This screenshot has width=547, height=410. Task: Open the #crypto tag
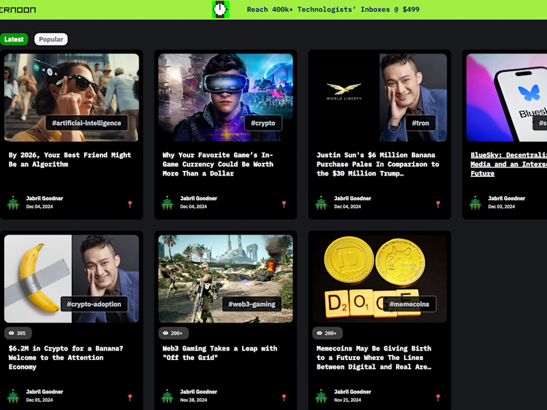pos(263,123)
